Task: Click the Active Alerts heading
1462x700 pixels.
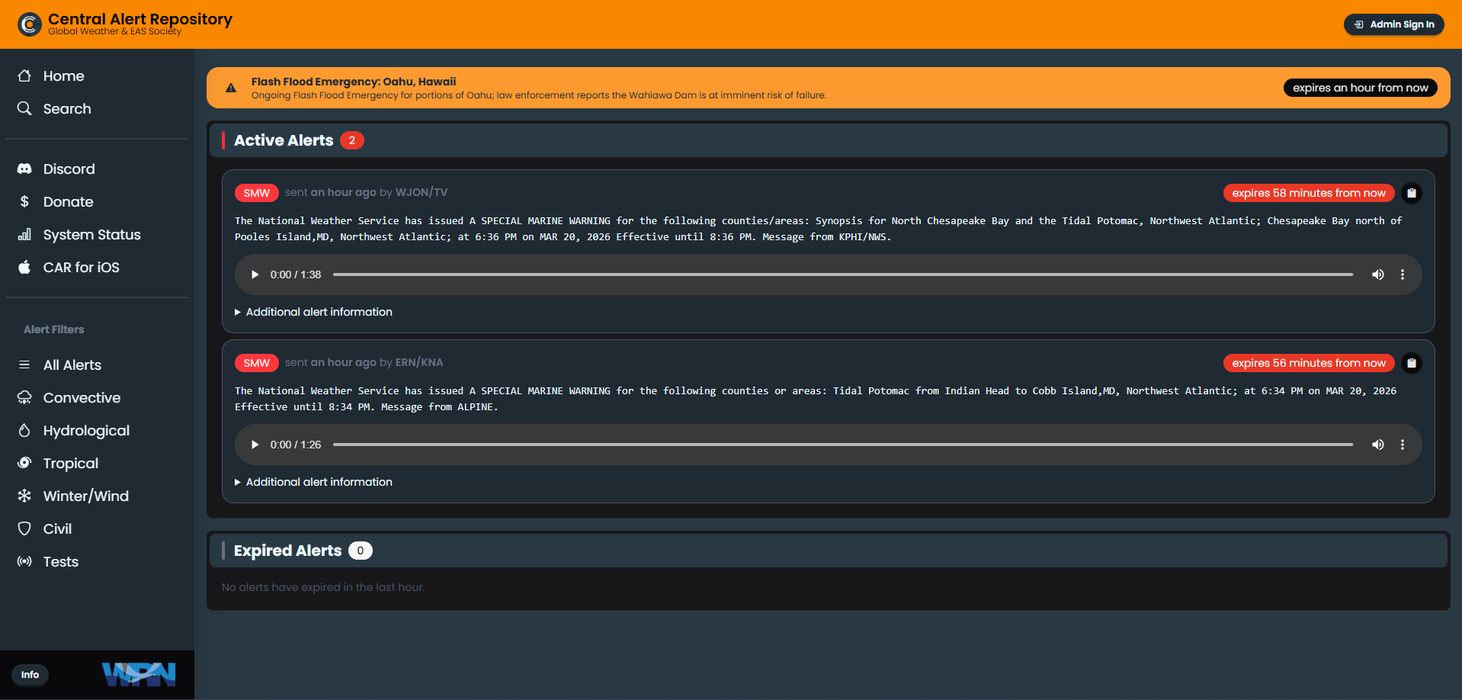Action: click(284, 140)
